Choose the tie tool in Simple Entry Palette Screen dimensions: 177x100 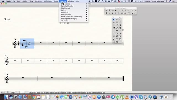coord(129,13)
